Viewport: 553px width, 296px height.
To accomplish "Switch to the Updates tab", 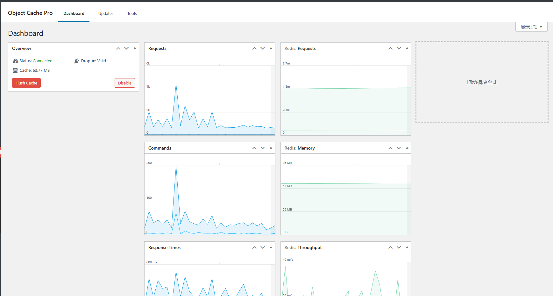I will pyautogui.click(x=106, y=13).
